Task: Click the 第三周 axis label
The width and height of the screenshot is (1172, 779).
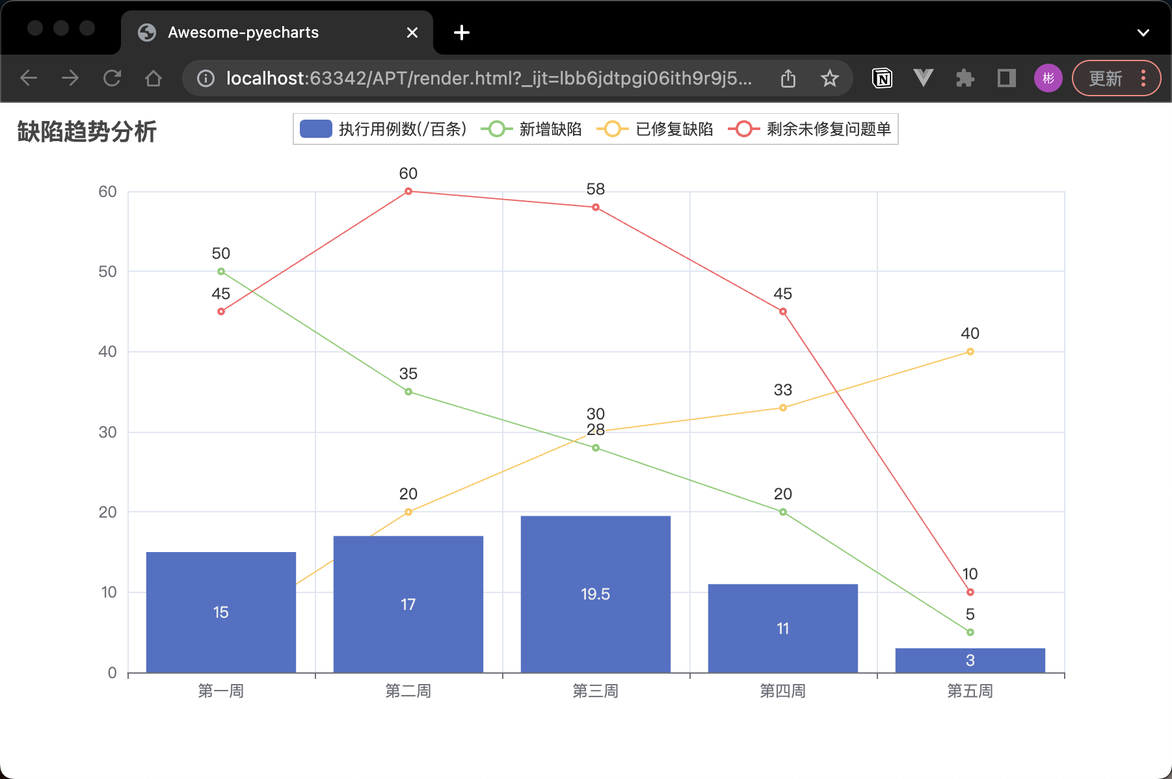Action: pos(596,691)
